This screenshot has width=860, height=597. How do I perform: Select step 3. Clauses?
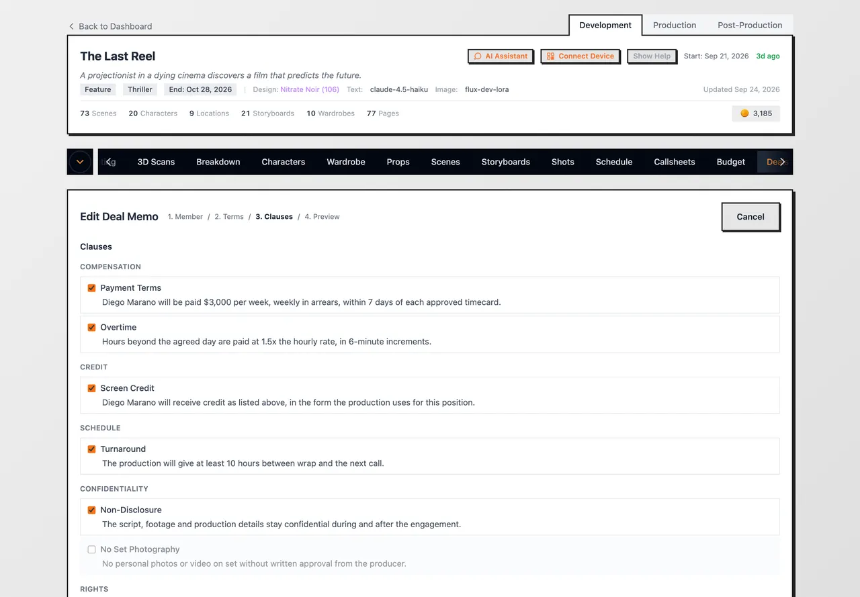click(274, 217)
